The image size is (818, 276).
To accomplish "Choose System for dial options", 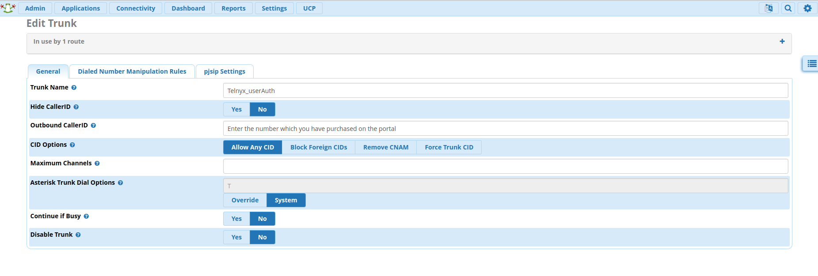I will click(x=286, y=200).
